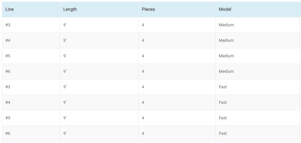
Task: Select line #4 cell in the Medium row
Action: click(31, 40)
